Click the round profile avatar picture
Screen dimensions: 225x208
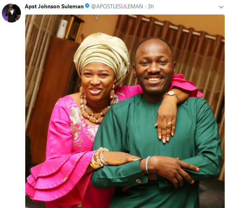(11, 13)
